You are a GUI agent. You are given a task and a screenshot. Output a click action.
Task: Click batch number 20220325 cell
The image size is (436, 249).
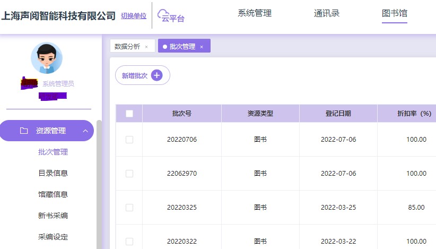tap(182, 208)
